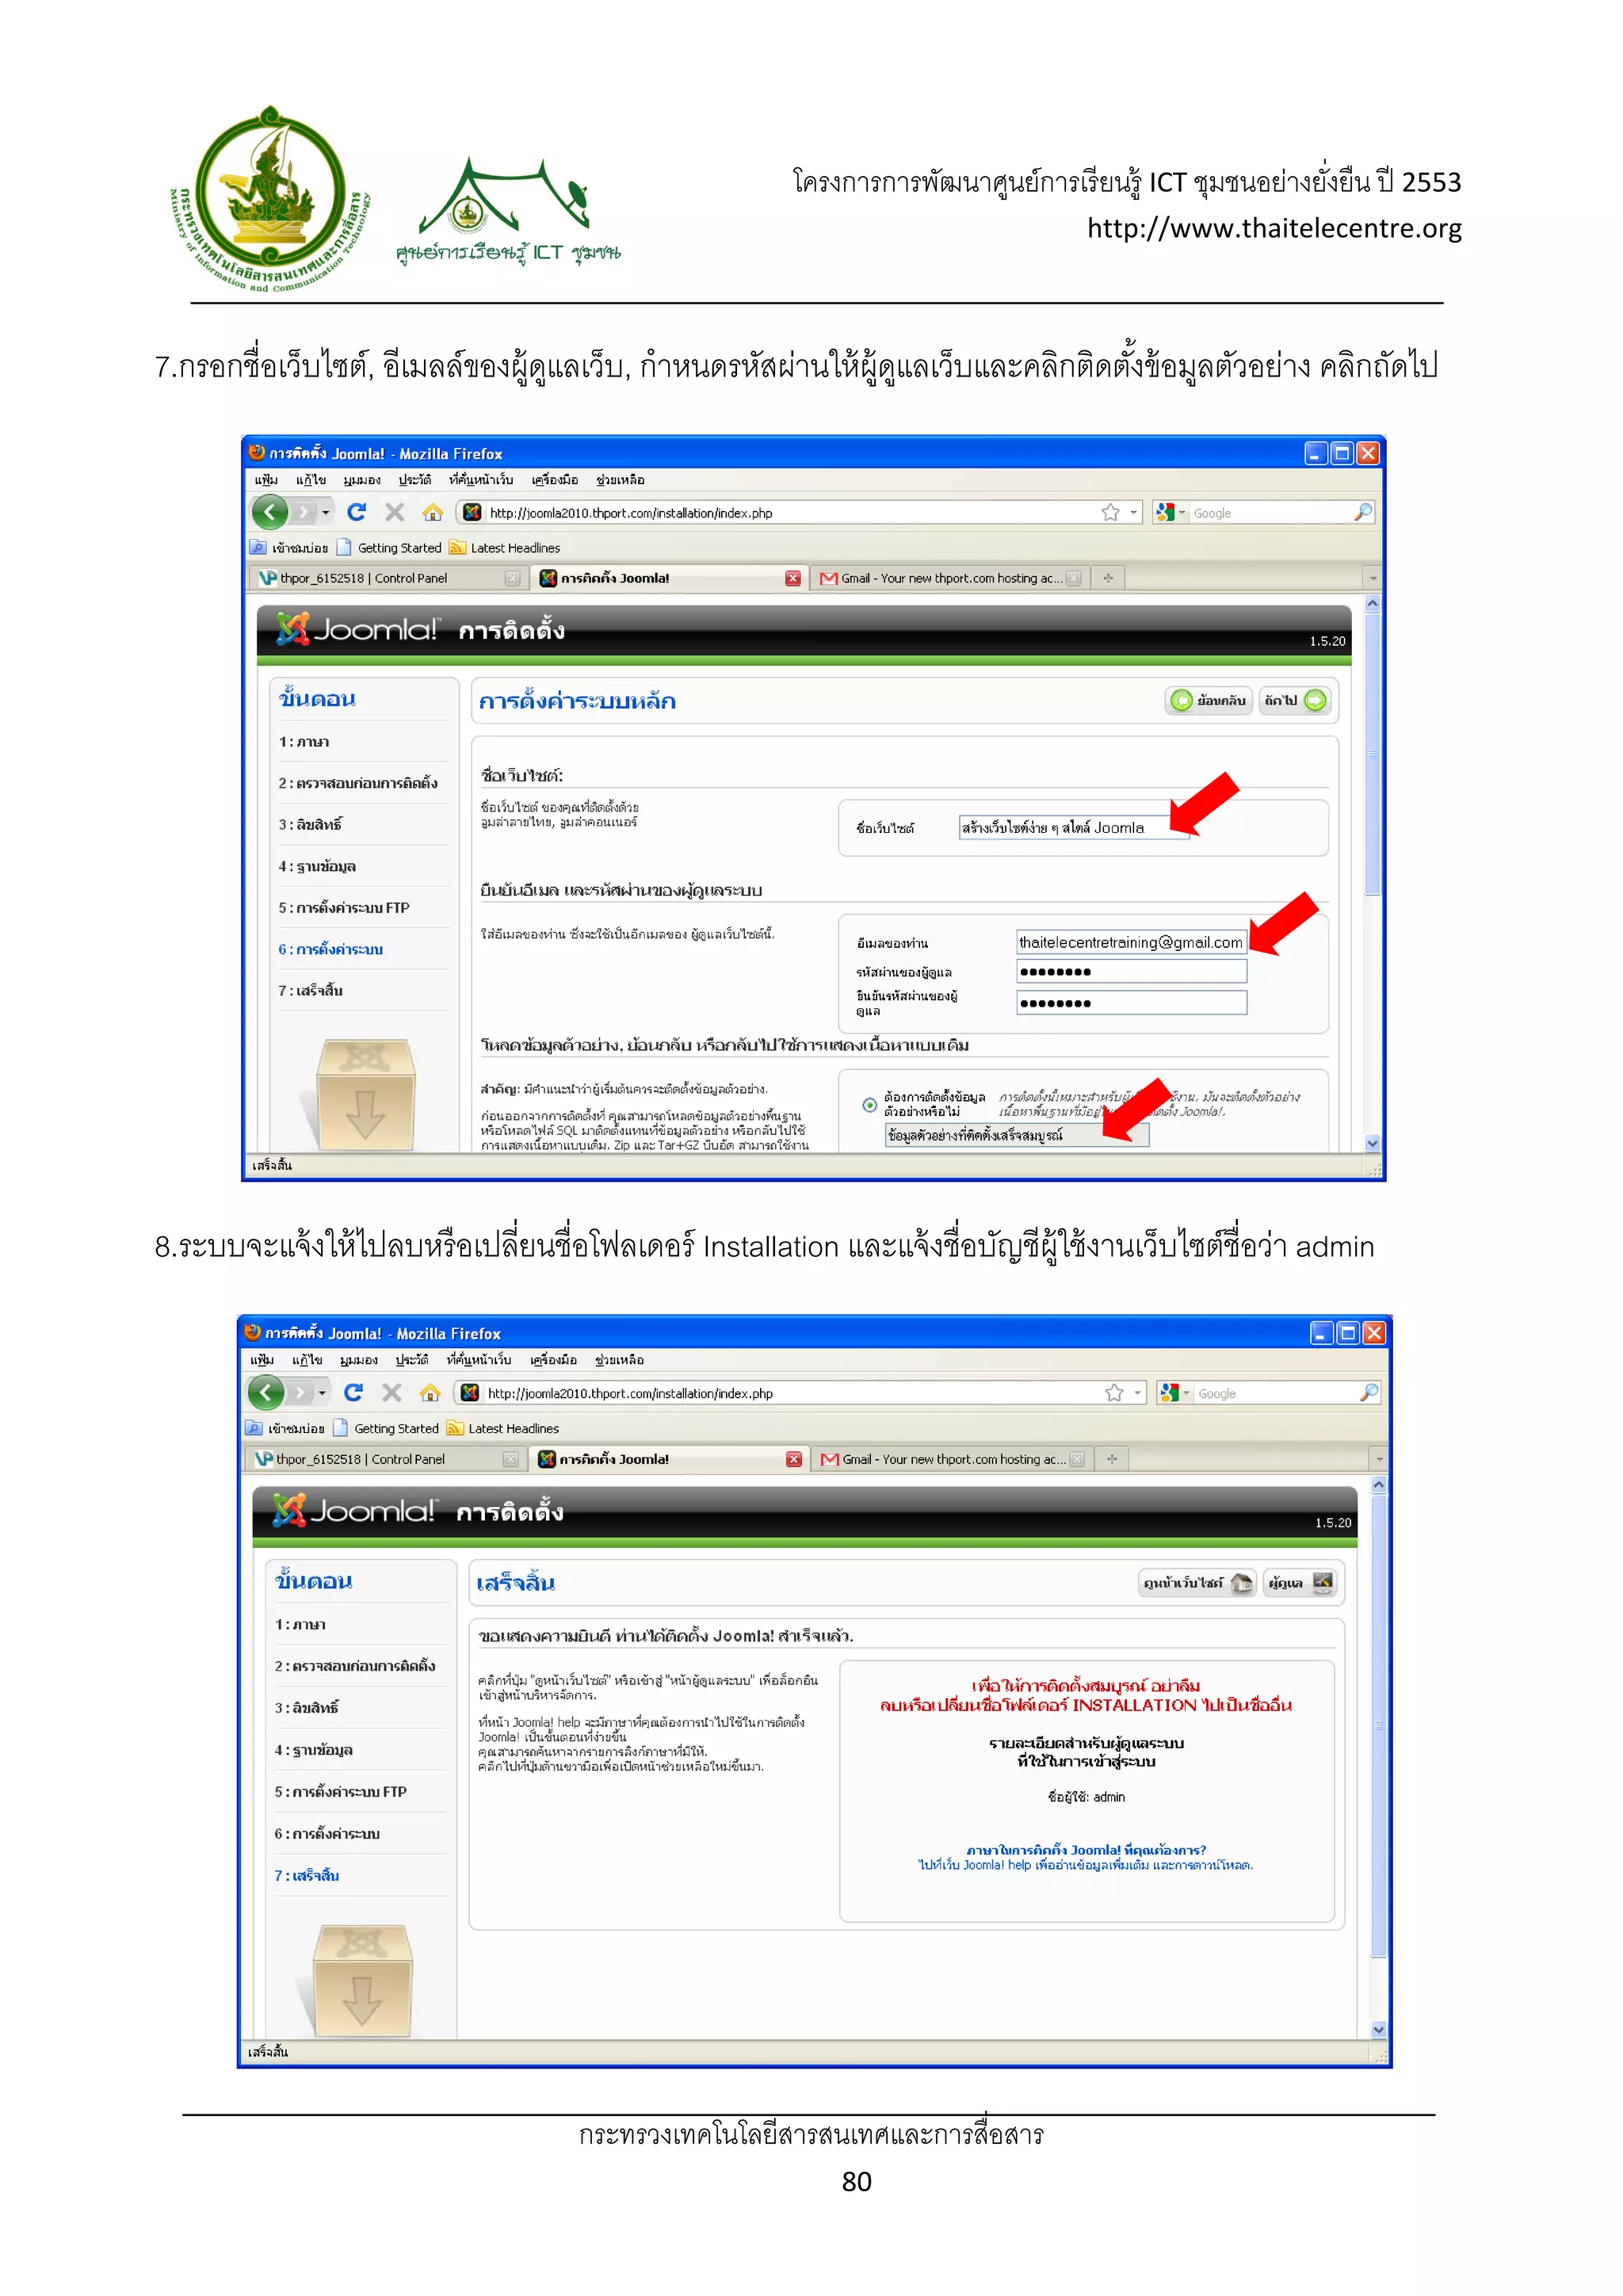Click reload icon in upper Firefox window
Viewport: 1623px width, 2296px height.
tap(356, 512)
